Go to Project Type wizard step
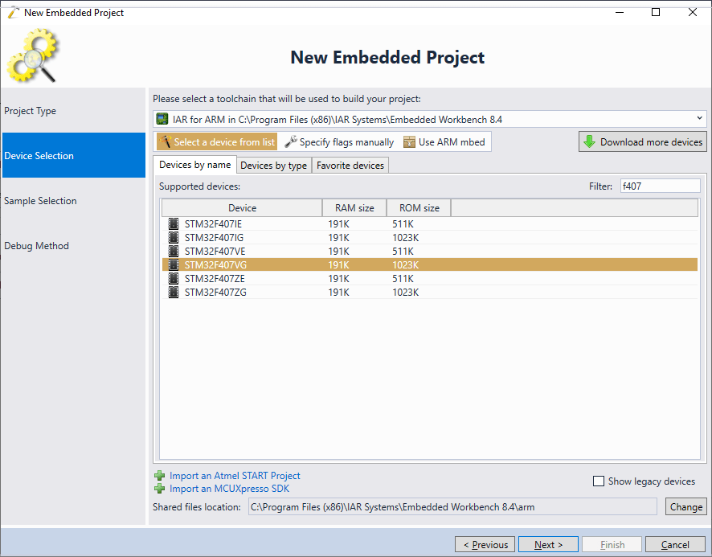 click(74, 111)
